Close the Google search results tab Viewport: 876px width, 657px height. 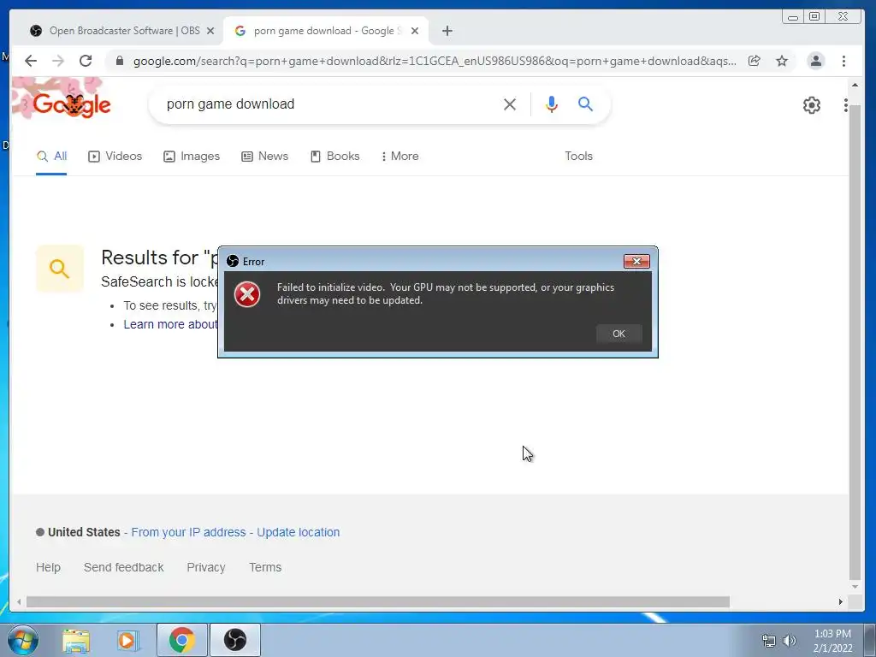(415, 32)
